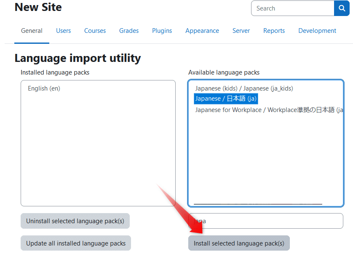
Task: Select the Japanese (kids) language pack
Action: click(243, 88)
